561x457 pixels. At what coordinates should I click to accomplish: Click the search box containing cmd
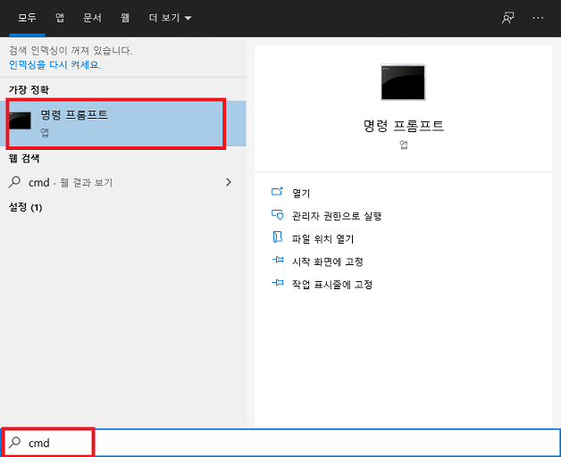pyautogui.click(x=280, y=443)
